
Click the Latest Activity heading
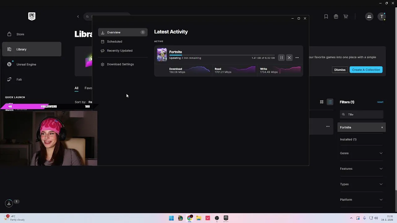coord(171,32)
